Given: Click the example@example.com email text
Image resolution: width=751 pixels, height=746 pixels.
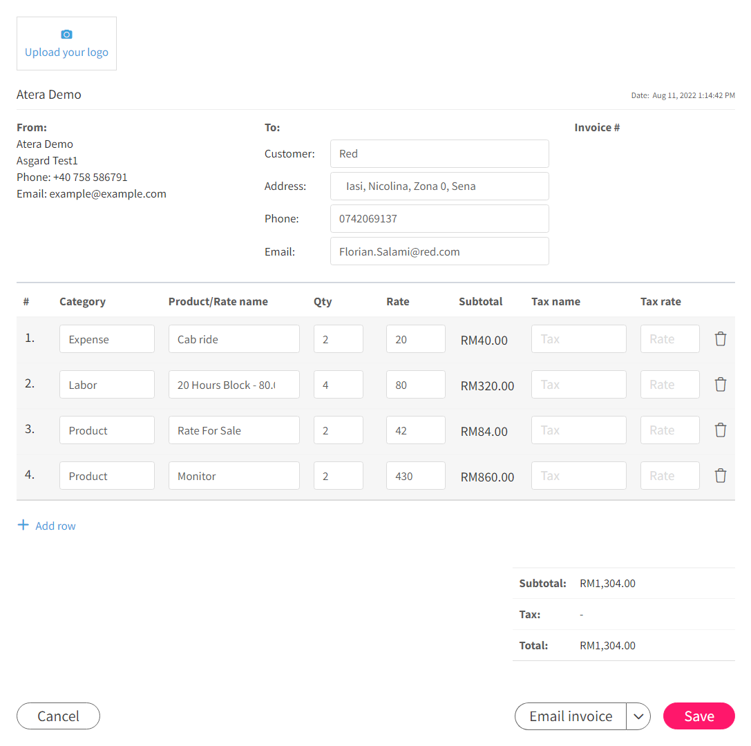Looking at the screenshot, I should (x=108, y=194).
